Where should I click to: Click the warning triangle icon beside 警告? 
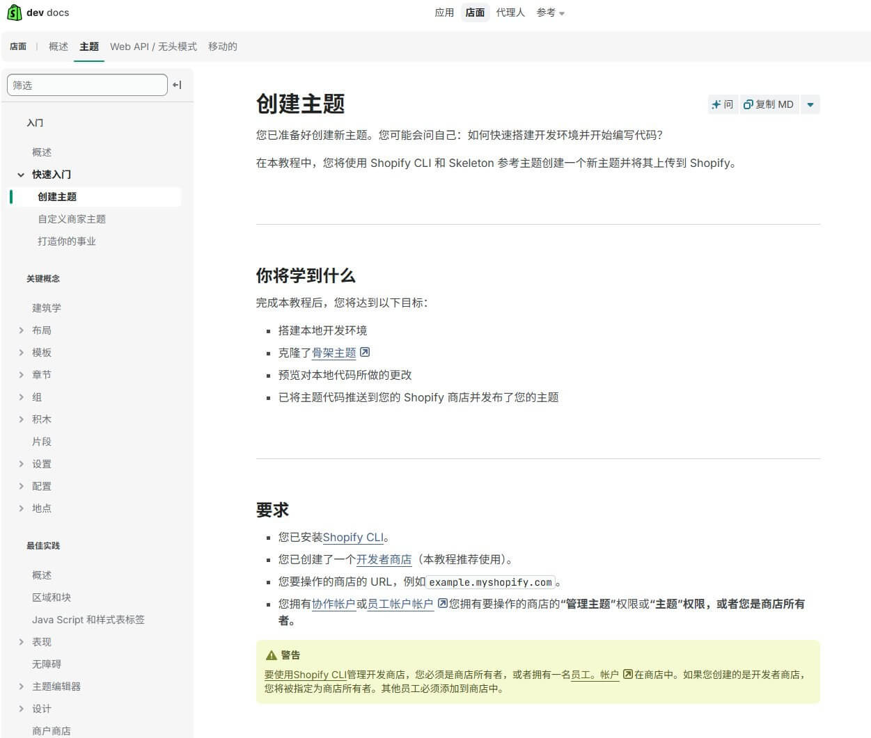(x=272, y=655)
